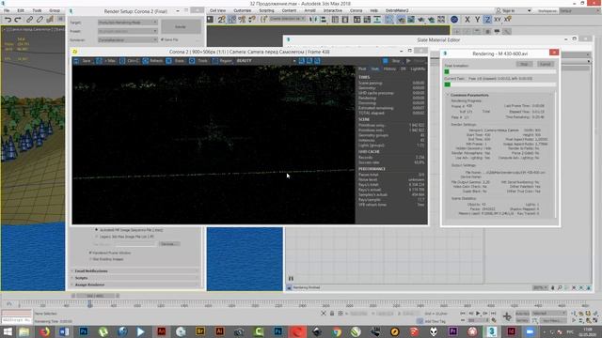This screenshot has width=602, height=338.
Task: Click Ctrl+C copy in Corona frame buffer
Action: tap(129, 61)
